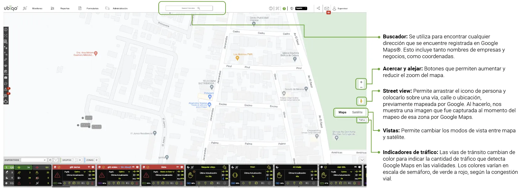Collapse device panel with chevron down button
The height and width of the screenshot is (193, 522).
(362, 160)
